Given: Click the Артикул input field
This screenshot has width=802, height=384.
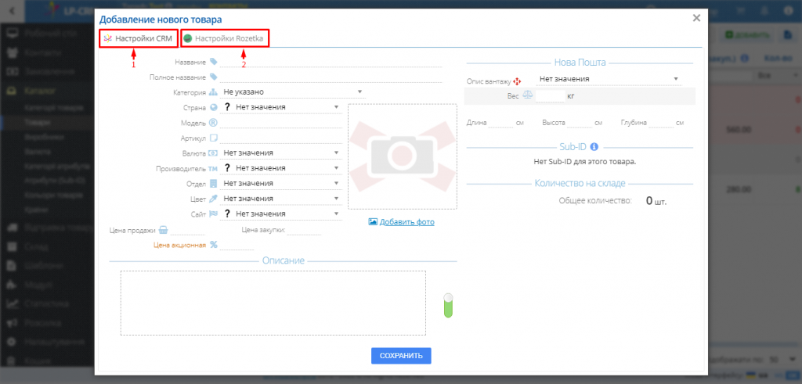Looking at the screenshot, I should [281, 138].
